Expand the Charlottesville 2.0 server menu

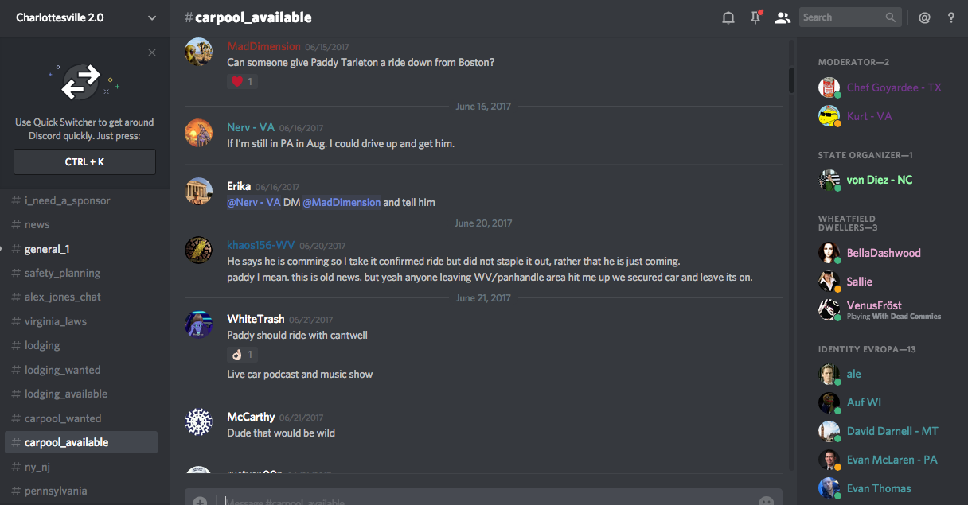pyautogui.click(x=152, y=17)
